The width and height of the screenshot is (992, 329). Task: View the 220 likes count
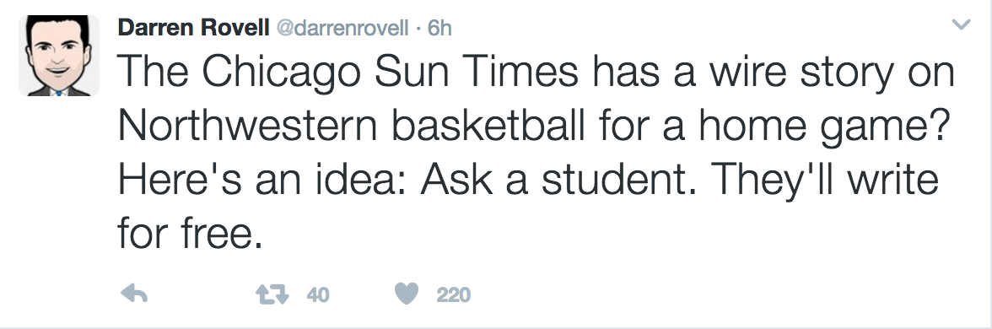tap(453, 295)
